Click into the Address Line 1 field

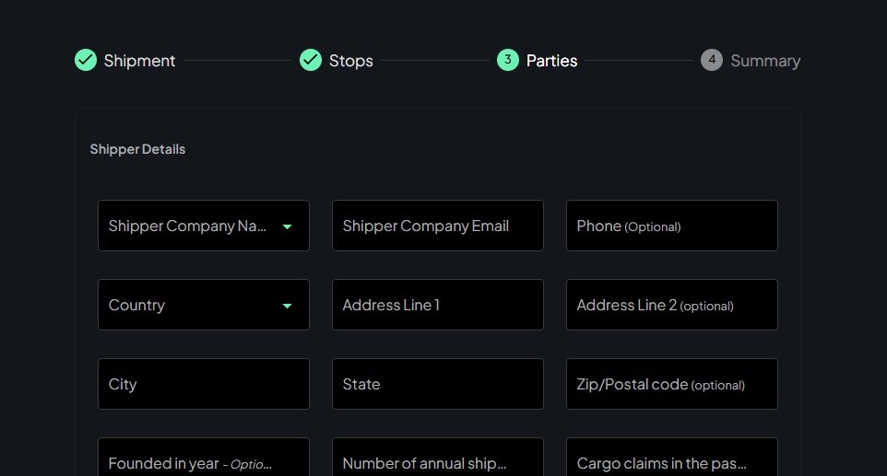click(438, 305)
